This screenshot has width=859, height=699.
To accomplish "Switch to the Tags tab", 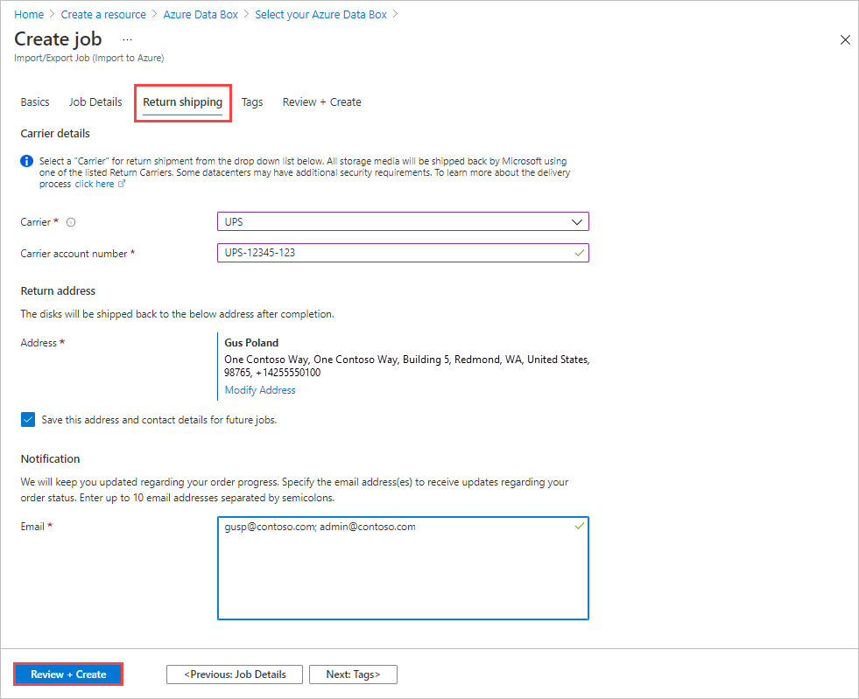I will coord(252,101).
